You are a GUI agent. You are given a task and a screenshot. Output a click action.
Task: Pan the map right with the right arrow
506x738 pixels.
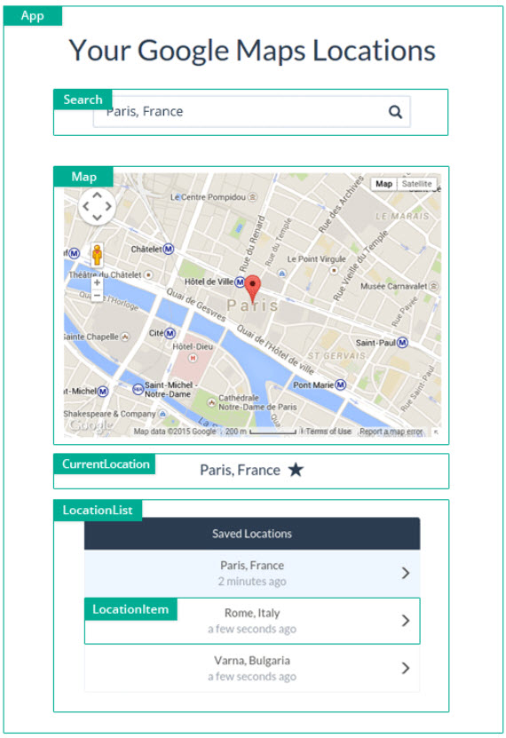pyautogui.click(x=108, y=206)
